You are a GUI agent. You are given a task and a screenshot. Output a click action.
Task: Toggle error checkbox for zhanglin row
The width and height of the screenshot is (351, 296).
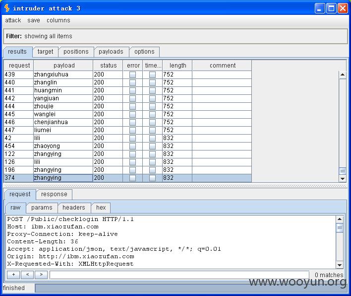pos(132,82)
